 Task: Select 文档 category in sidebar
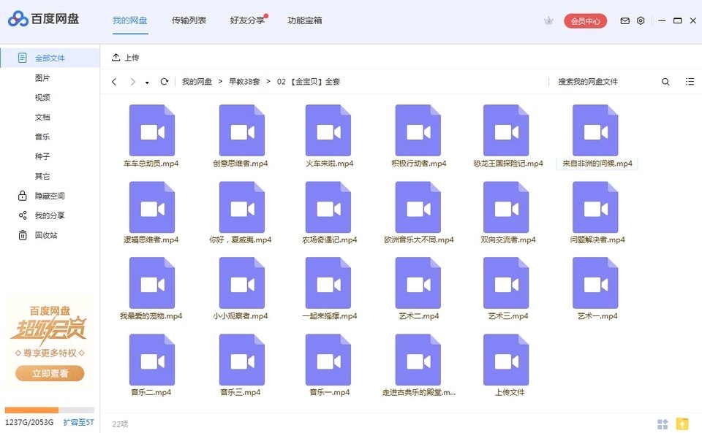pos(42,117)
